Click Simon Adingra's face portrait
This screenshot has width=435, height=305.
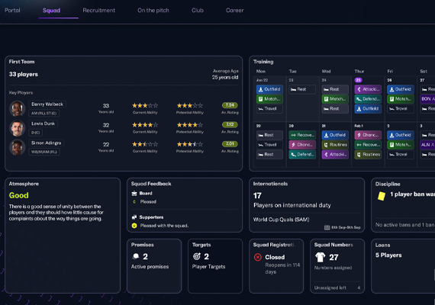(18, 147)
